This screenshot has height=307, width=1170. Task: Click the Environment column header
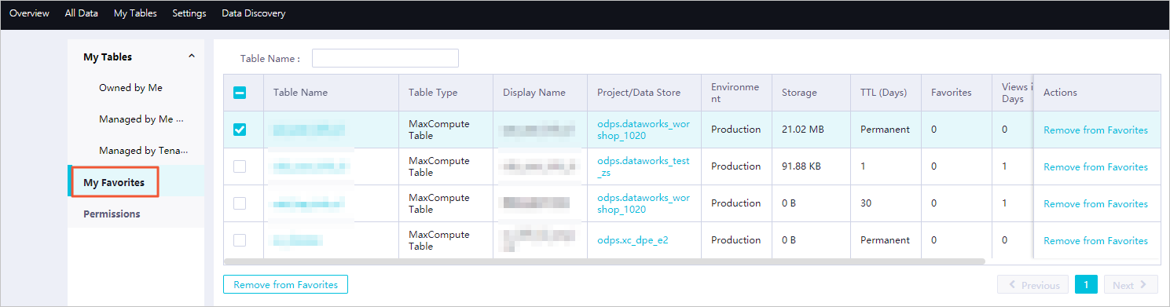735,93
